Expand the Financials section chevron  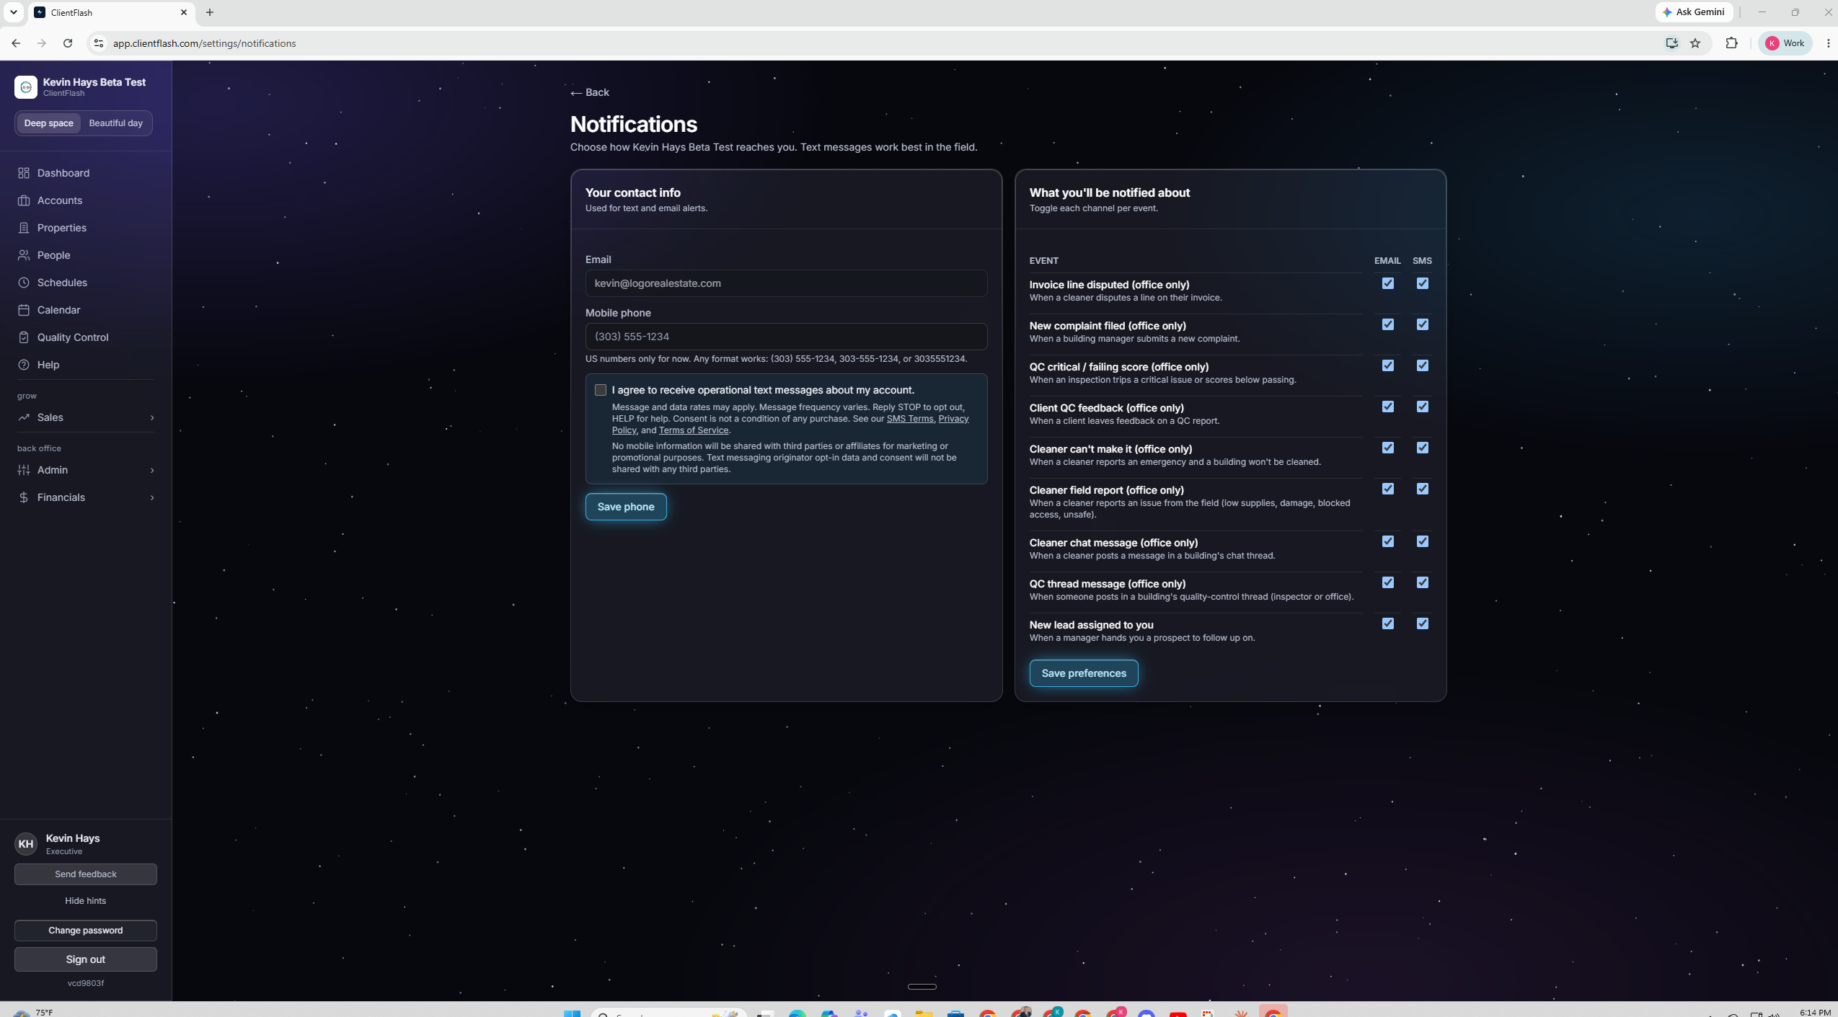(x=151, y=497)
